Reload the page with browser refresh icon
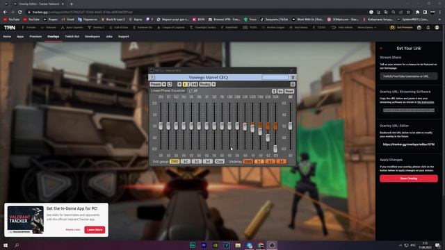The width and height of the screenshot is (445, 250). 20,12
